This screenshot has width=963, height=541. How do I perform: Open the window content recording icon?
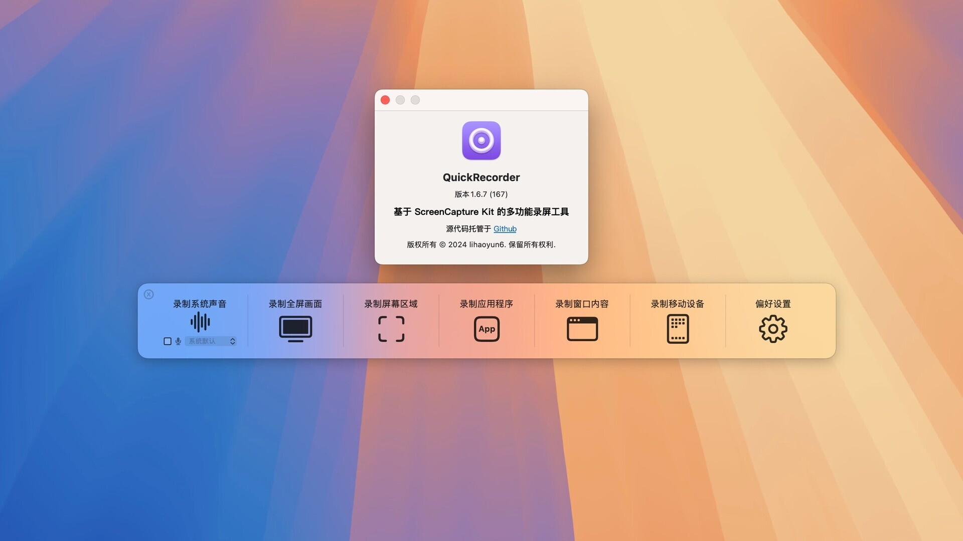tap(582, 329)
